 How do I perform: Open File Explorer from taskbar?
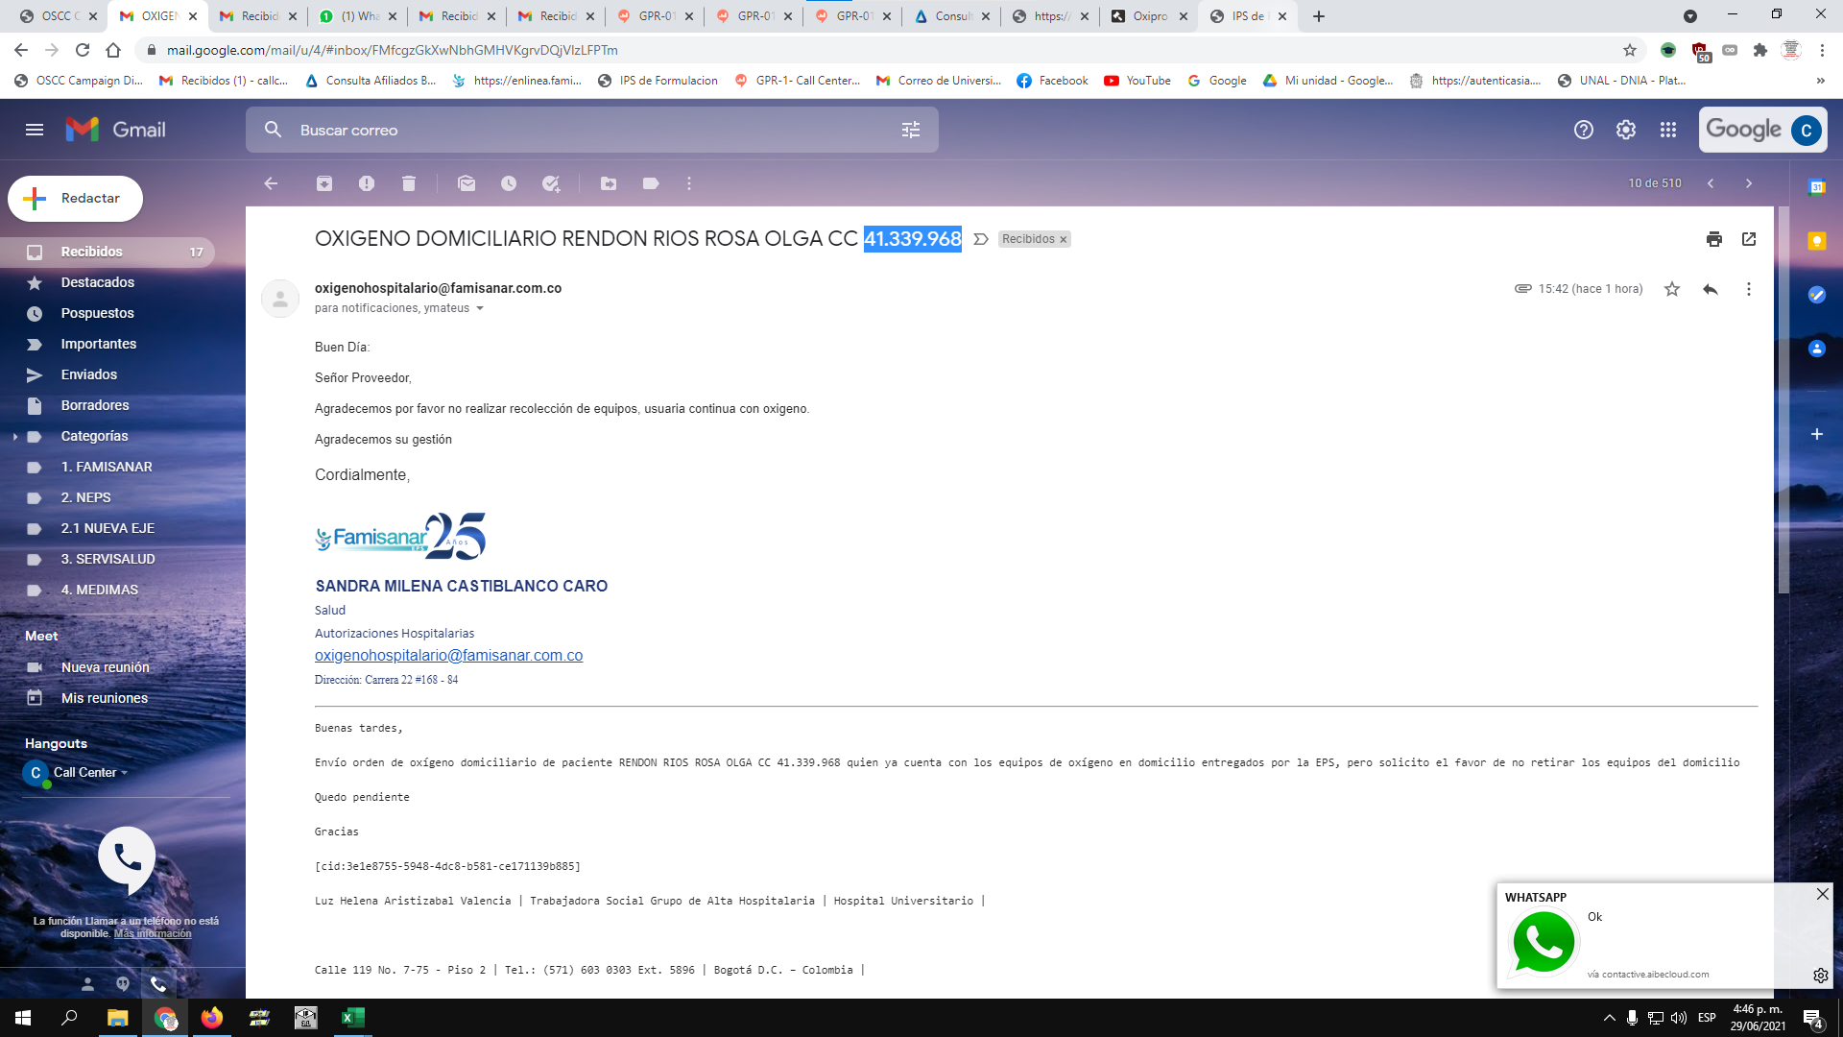pos(117,1018)
